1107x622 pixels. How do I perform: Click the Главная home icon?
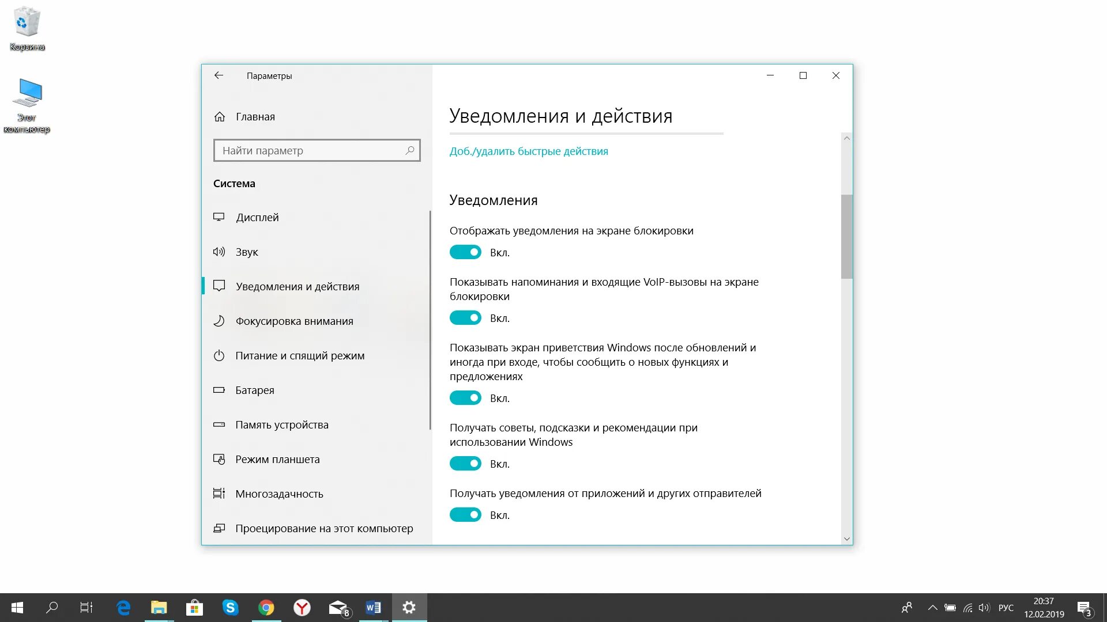tap(219, 116)
